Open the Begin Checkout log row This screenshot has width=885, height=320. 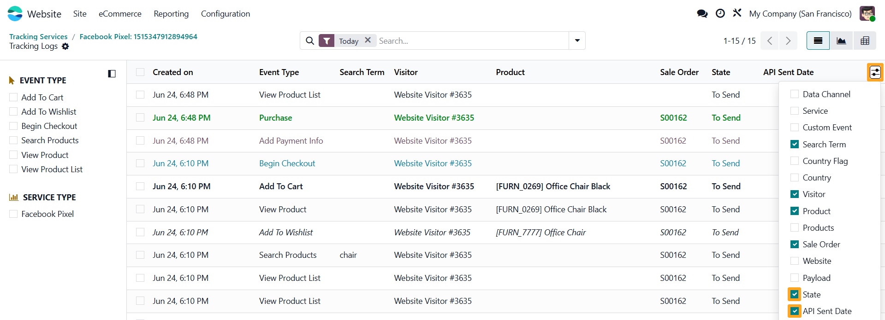click(287, 163)
